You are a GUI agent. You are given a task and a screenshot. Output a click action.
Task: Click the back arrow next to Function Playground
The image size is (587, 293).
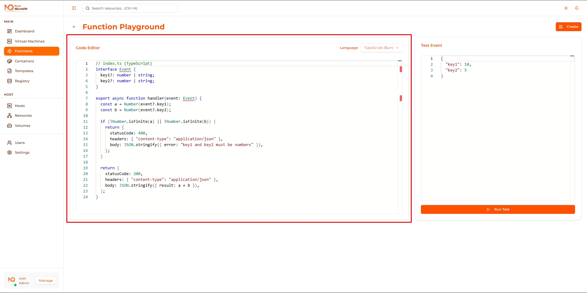tap(74, 27)
